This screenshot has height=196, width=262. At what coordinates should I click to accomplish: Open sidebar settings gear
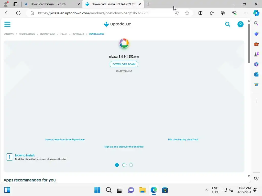pyautogui.click(x=256, y=178)
